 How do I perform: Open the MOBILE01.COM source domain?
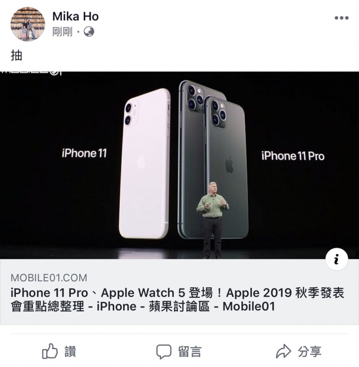coord(49,278)
